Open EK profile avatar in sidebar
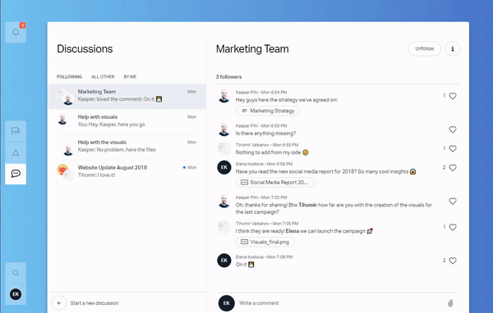The height and width of the screenshot is (313, 493). 16,294
